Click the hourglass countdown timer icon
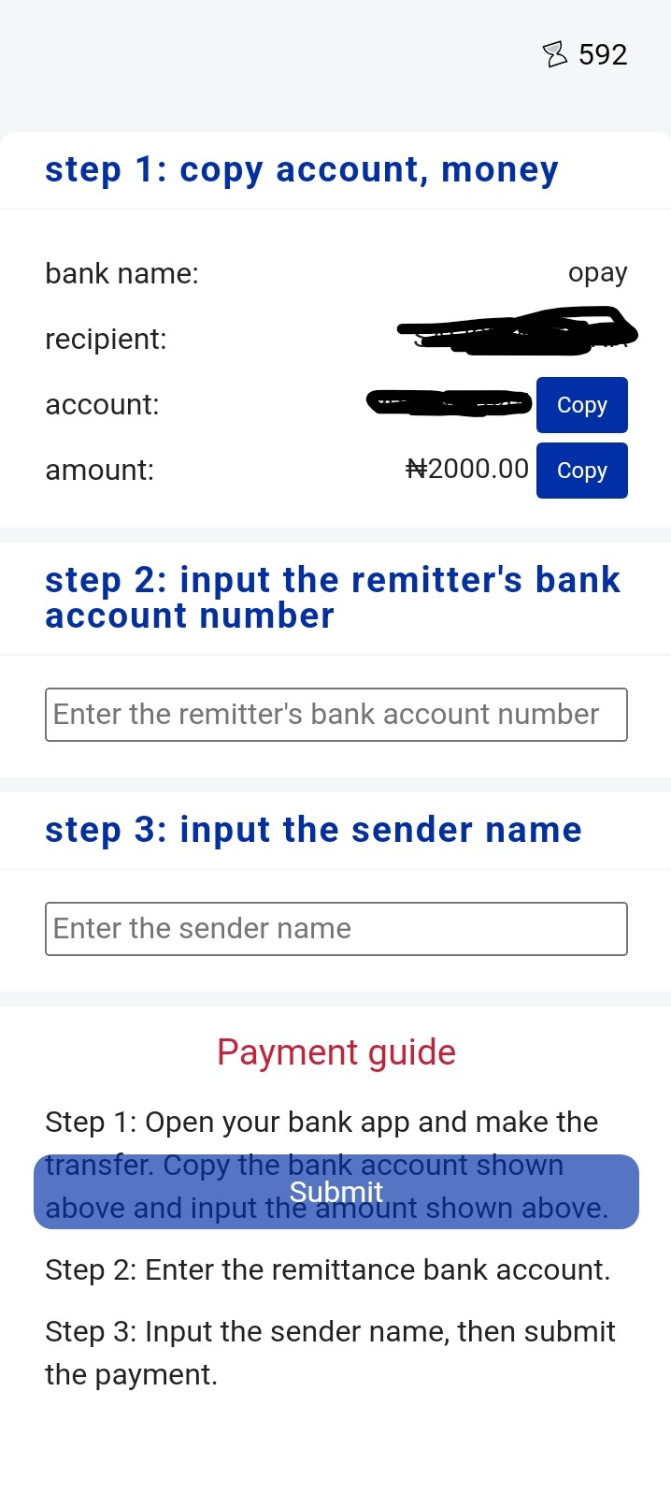This screenshot has width=671, height=1508. 554,54
